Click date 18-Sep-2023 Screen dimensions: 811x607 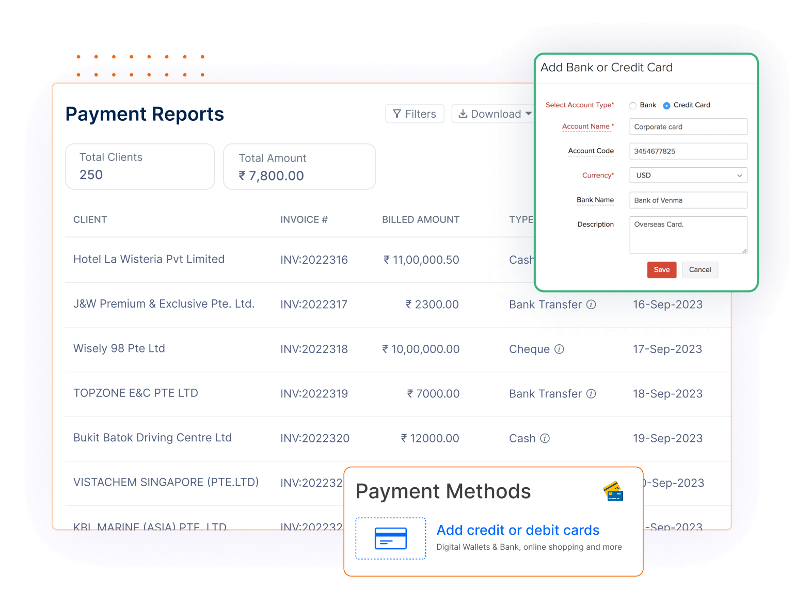point(667,394)
